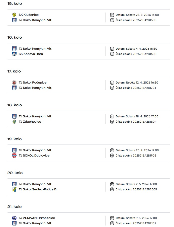Click the TJ SOKOL Dublovice club crest
Screen dimensions: 174x227
coord(14,156)
